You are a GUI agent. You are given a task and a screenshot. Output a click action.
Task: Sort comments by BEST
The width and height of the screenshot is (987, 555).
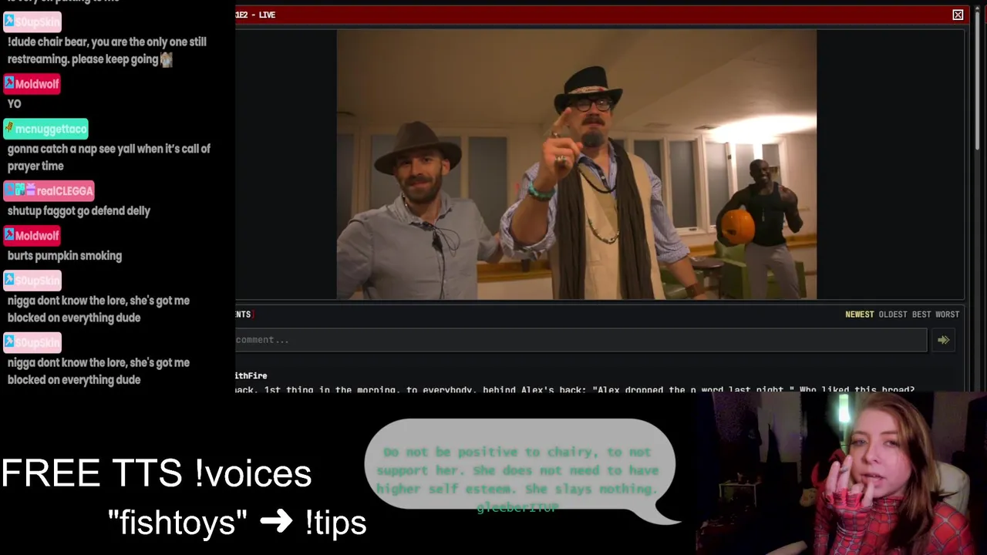click(921, 314)
